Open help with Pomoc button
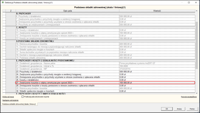Viewport: 200px width, 113px height. [x=192, y=109]
